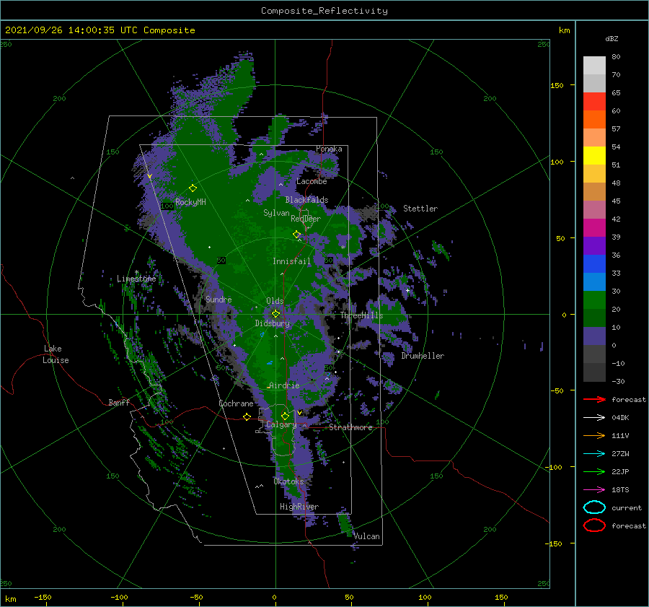Image resolution: width=649 pixels, height=607 pixels.
Task: Click the white 04DK arrow icon
Action: (x=594, y=418)
